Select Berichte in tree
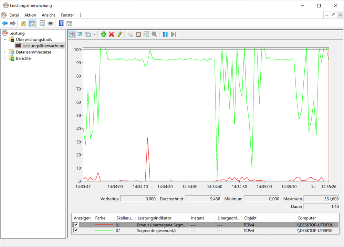The image size is (344, 247). (23, 58)
